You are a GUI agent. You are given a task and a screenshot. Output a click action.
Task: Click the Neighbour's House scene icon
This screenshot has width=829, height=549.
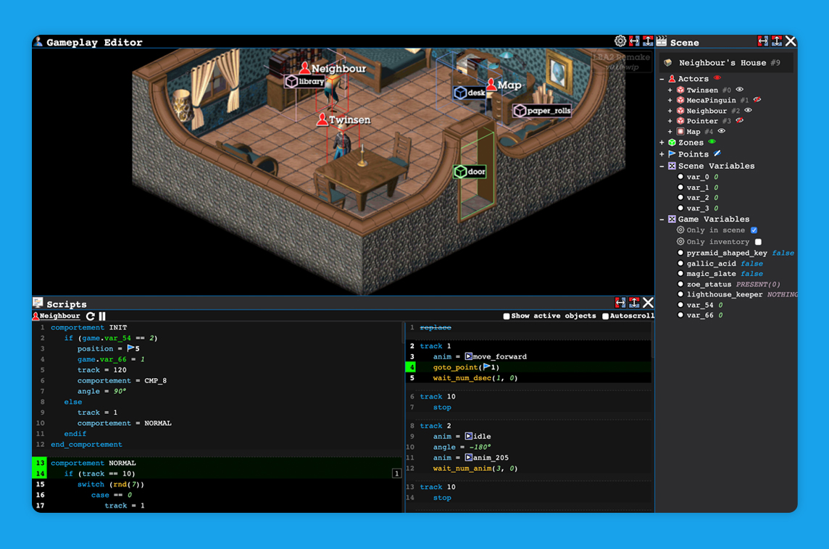668,62
